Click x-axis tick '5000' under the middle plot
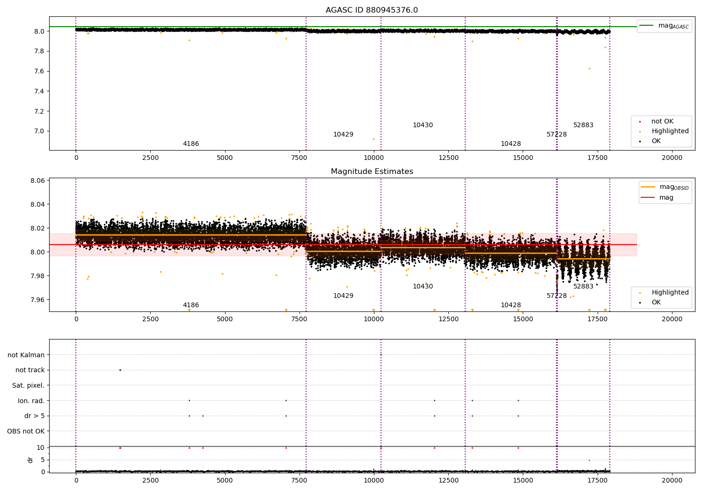This screenshot has height=491, width=702. [225, 319]
